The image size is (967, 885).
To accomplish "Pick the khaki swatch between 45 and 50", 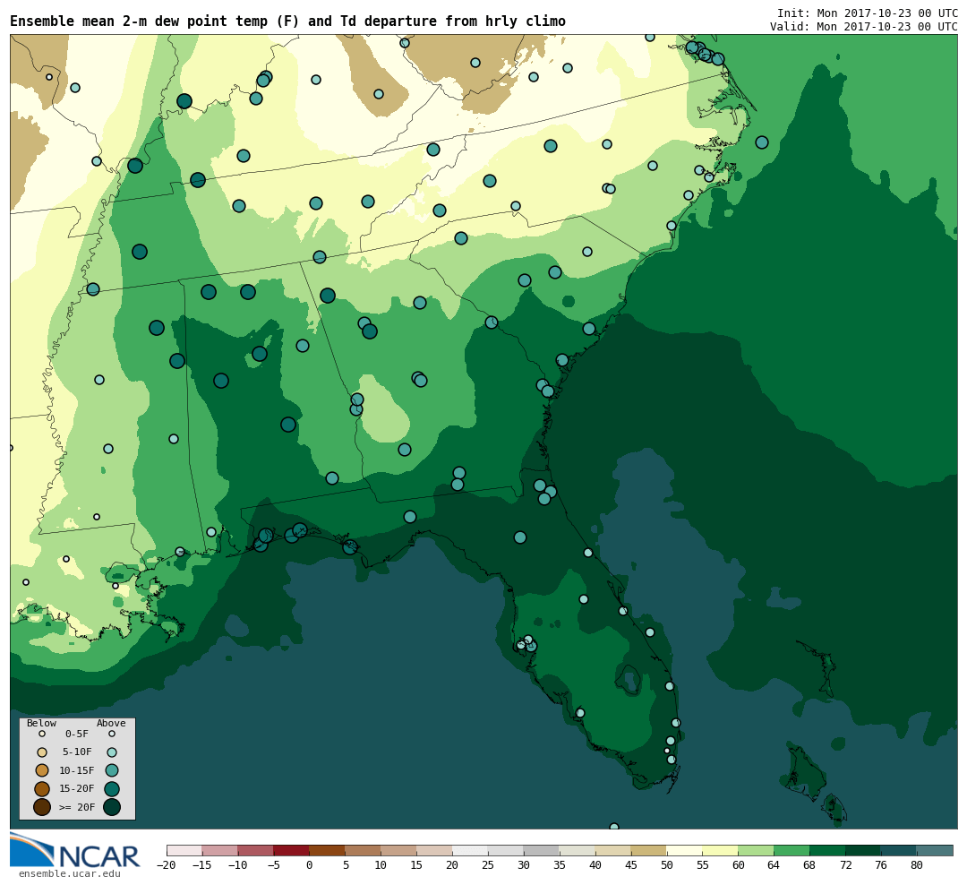I will coord(649,850).
